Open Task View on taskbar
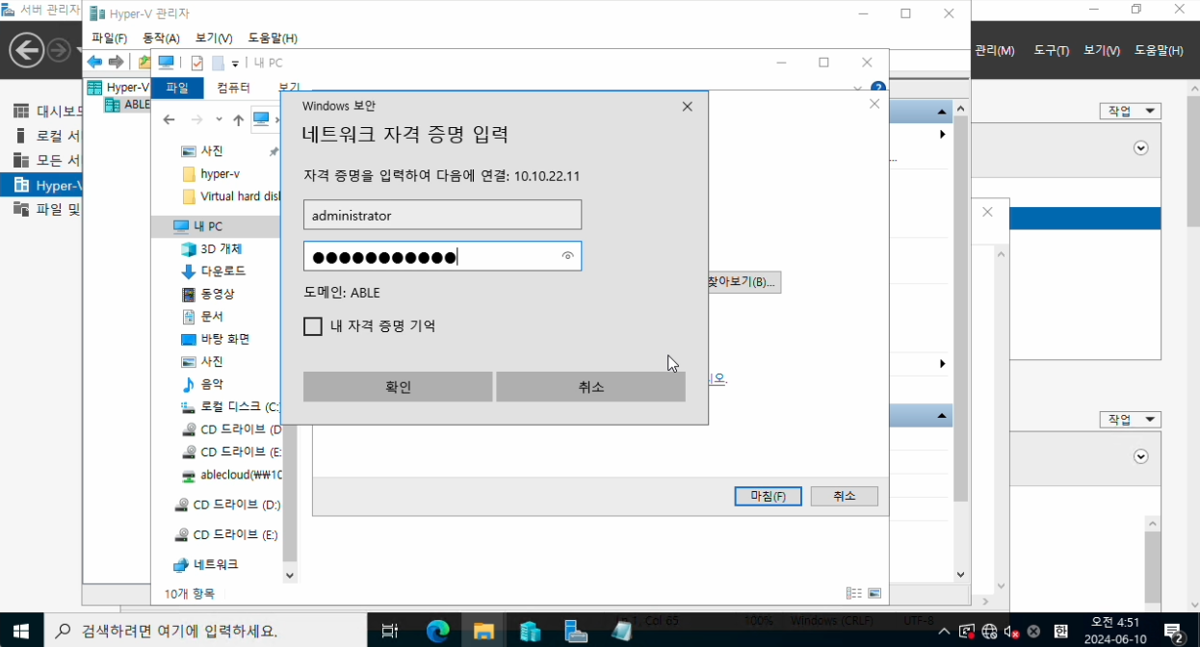The width and height of the screenshot is (1200, 647). point(390,631)
